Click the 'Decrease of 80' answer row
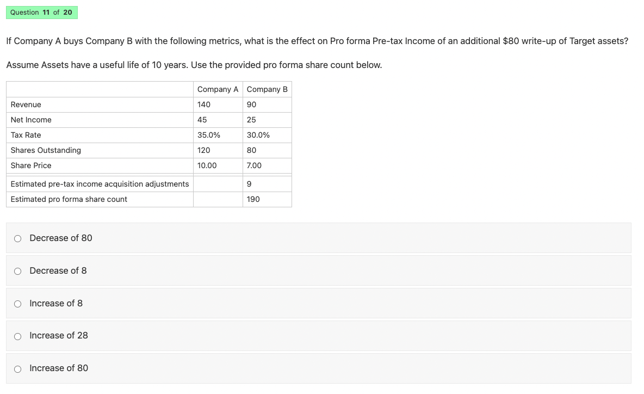 (x=318, y=238)
